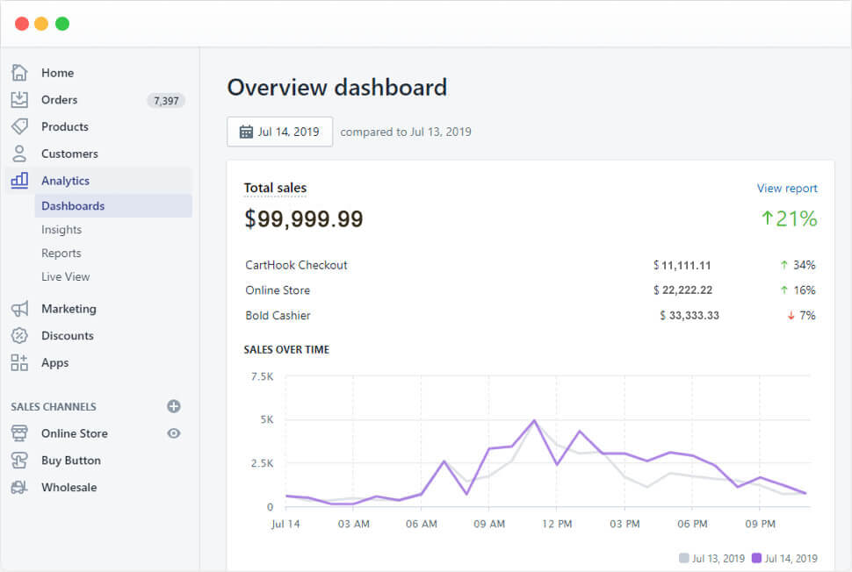Click the 16% Online Store change
The width and height of the screenshot is (852, 572).
pyautogui.click(x=798, y=290)
